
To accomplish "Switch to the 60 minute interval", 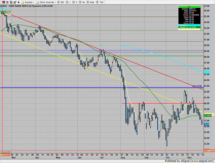I will click(x=82, y=2).
